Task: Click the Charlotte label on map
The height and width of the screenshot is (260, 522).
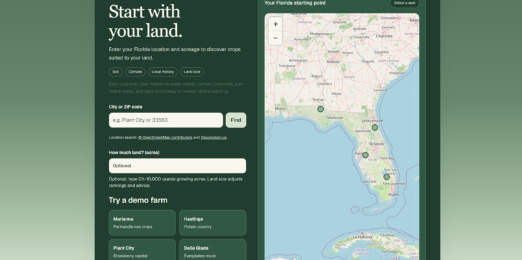Action: coord(384,36)
